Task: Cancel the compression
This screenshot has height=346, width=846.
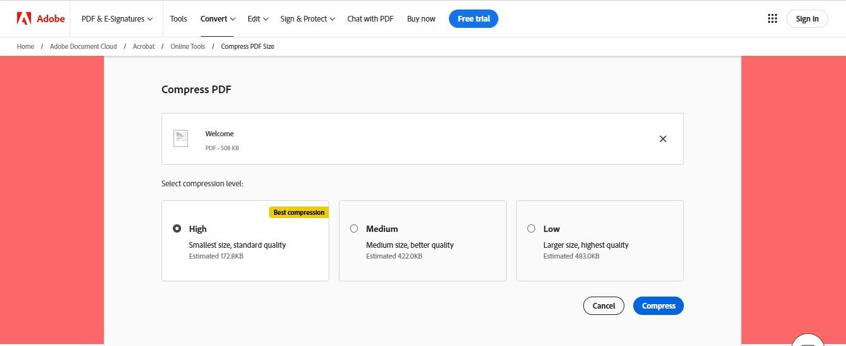Action: point(603,305)
